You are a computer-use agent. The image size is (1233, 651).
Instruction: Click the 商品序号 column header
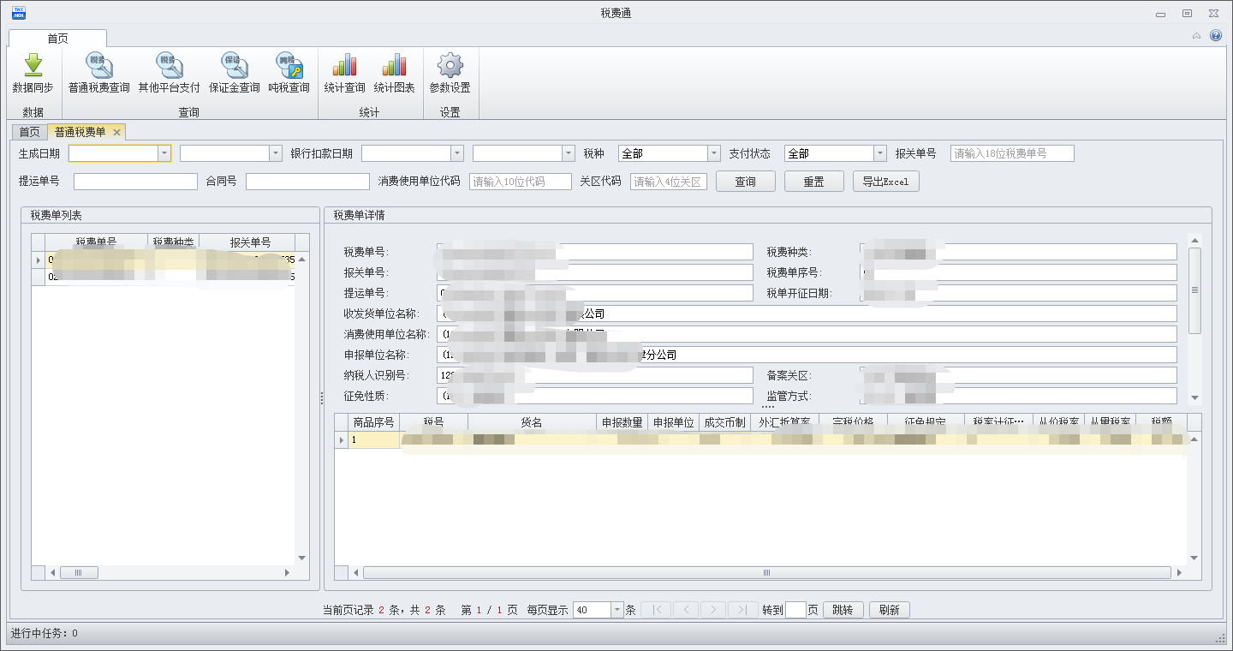373,422
